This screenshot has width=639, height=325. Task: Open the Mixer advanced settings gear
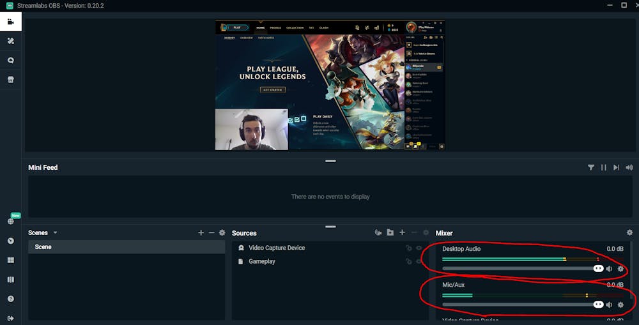coord(629,232)
